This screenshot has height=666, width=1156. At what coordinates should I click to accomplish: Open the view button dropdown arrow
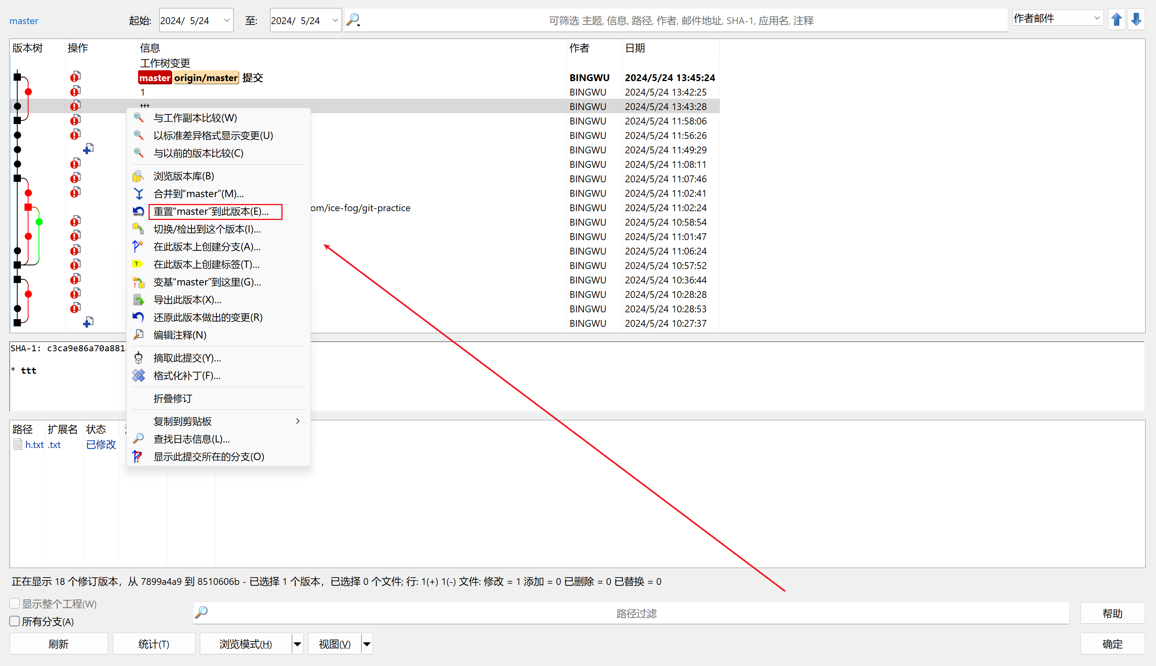coord(367,644)
